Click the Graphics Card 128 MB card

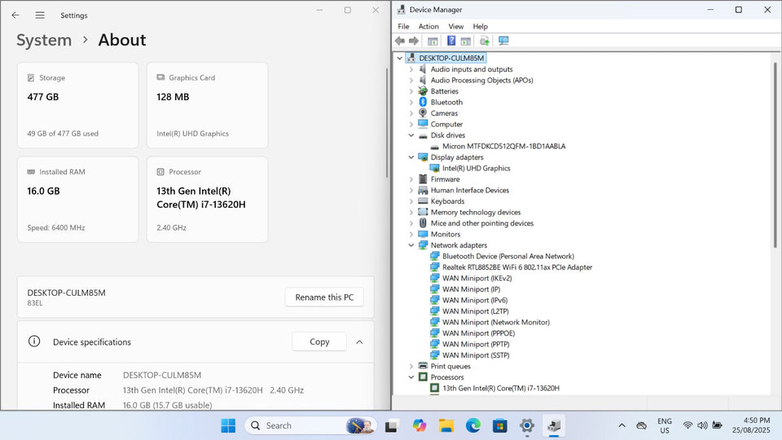point(207,105)
